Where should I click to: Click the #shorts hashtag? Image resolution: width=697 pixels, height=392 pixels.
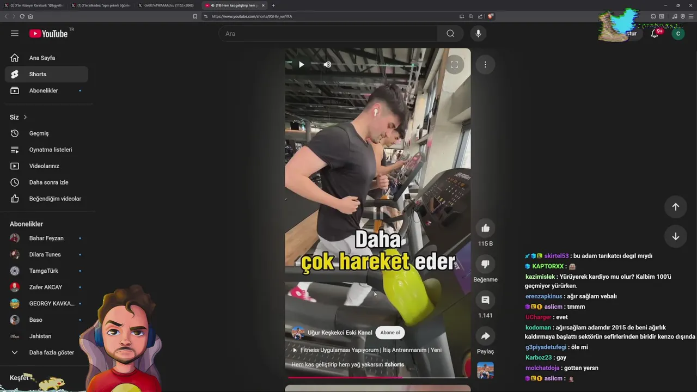(x=394, y=364)
